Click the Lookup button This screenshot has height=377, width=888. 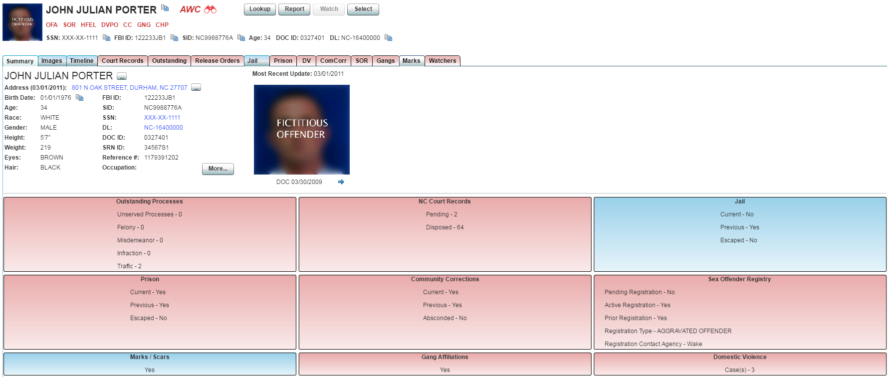[x=260, y=9]
